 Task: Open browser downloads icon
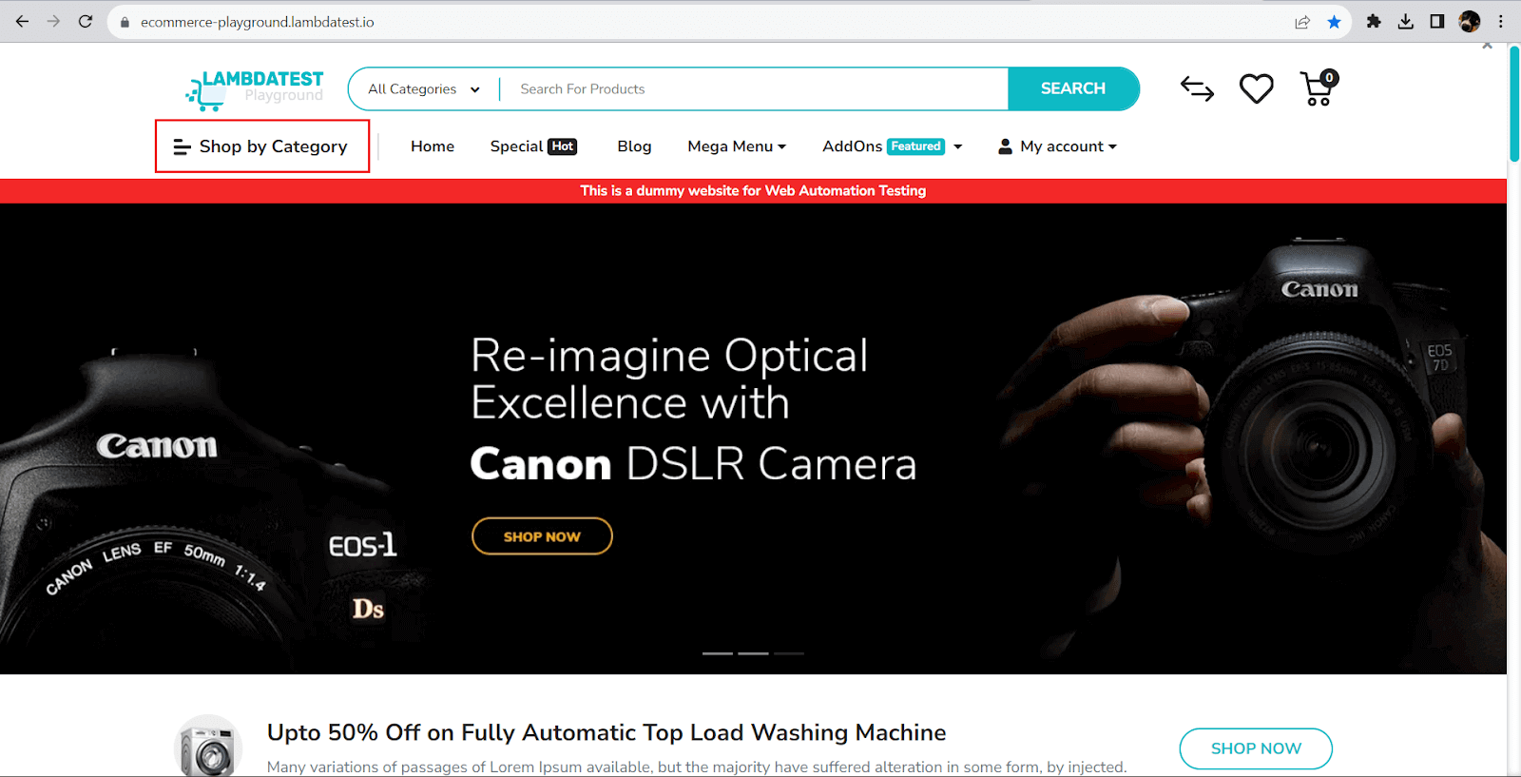1406,21
